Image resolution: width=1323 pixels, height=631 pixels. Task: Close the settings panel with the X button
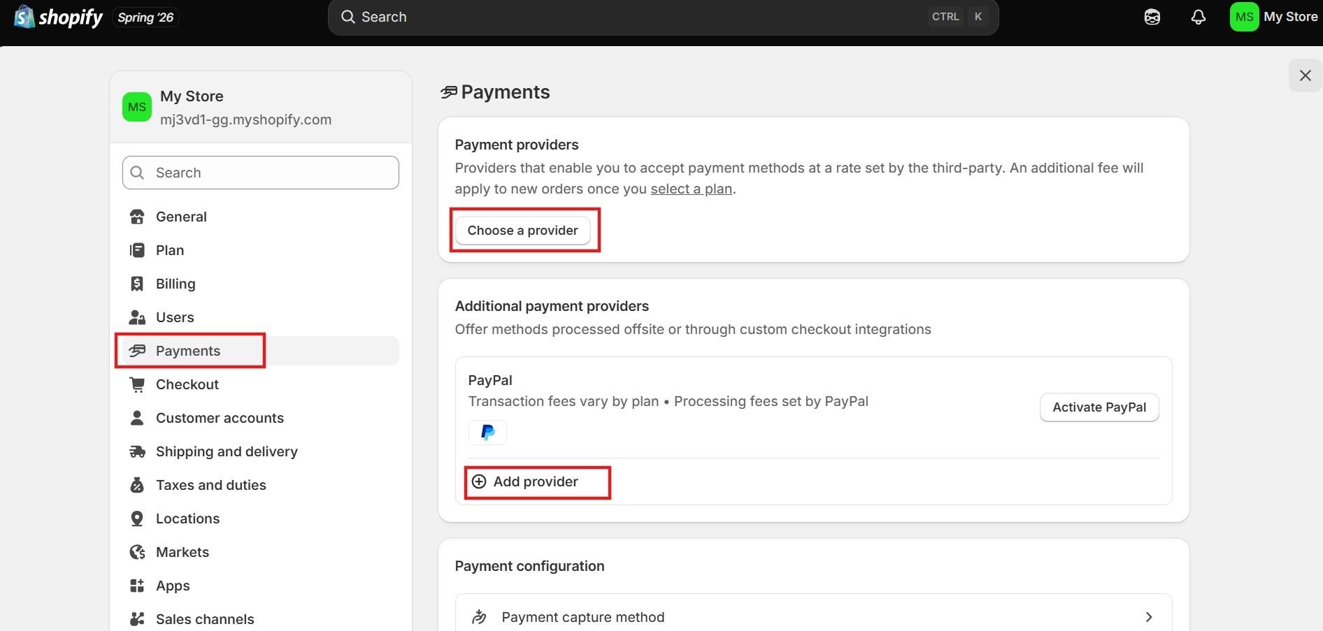point(1305,75)
